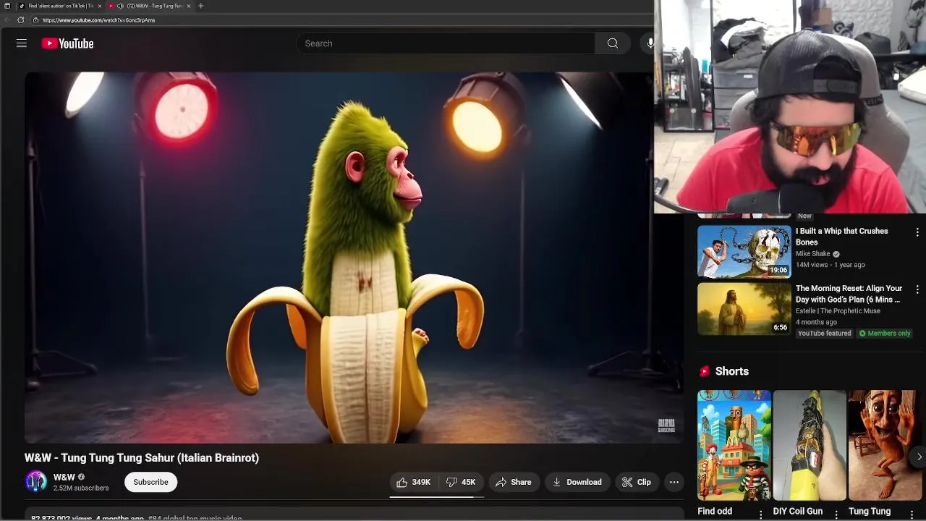Open the 'I Built a Whip that Crushes Bones' title
The width and height of the screenshot is (926, 521).
pyautogui.click(x=842, y=237)
